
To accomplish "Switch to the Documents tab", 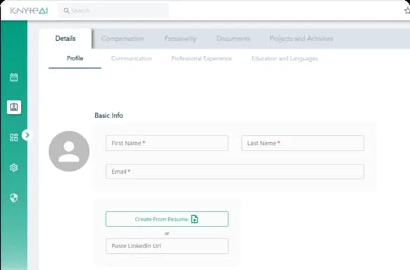I will (233, 39).
